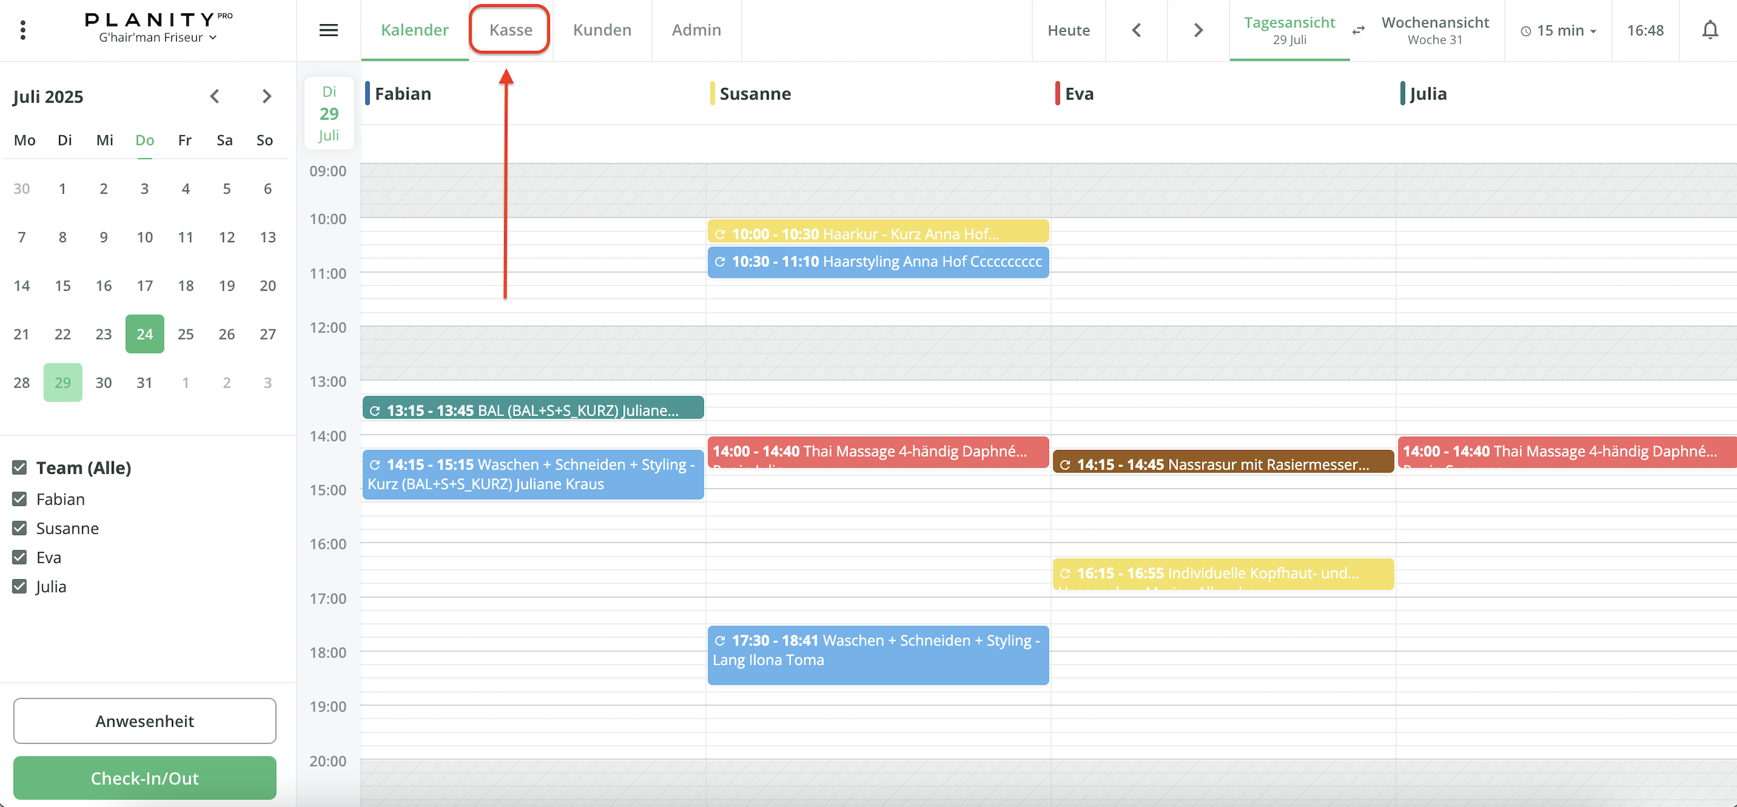Disable the Julia employee checkbox

click(19, 586)
